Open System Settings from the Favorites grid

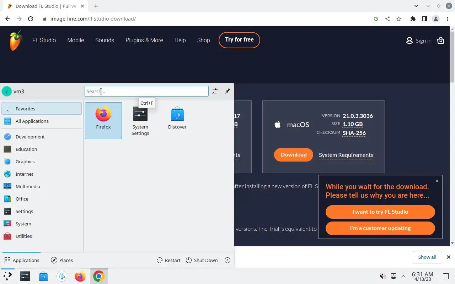click(140, 121)
